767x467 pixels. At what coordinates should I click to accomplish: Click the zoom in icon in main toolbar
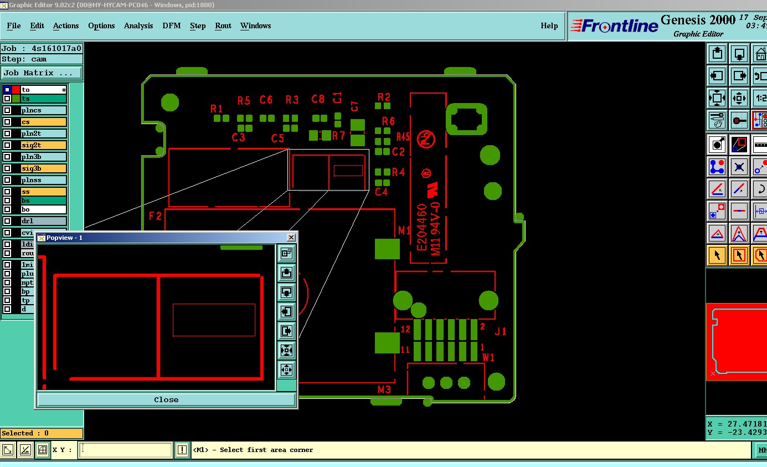click(717, 99)
